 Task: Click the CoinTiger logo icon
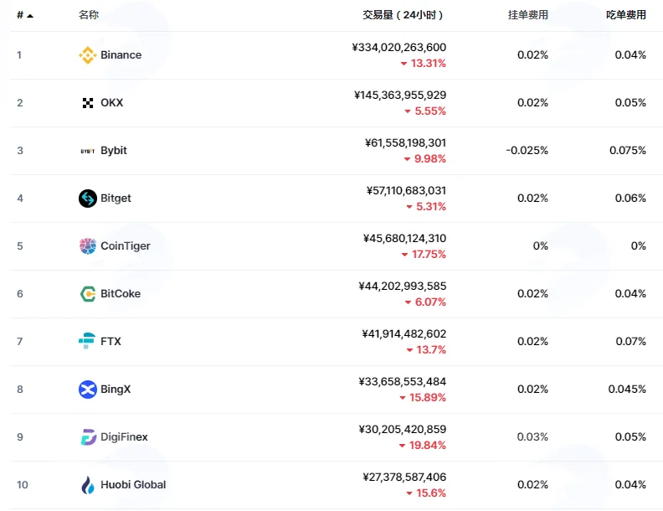[88, 245]
